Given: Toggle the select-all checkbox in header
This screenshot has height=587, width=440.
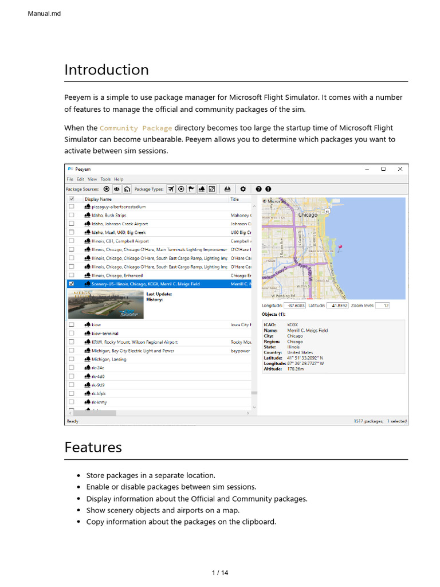Looking at the screenshot, I should (x=72, y=199).
